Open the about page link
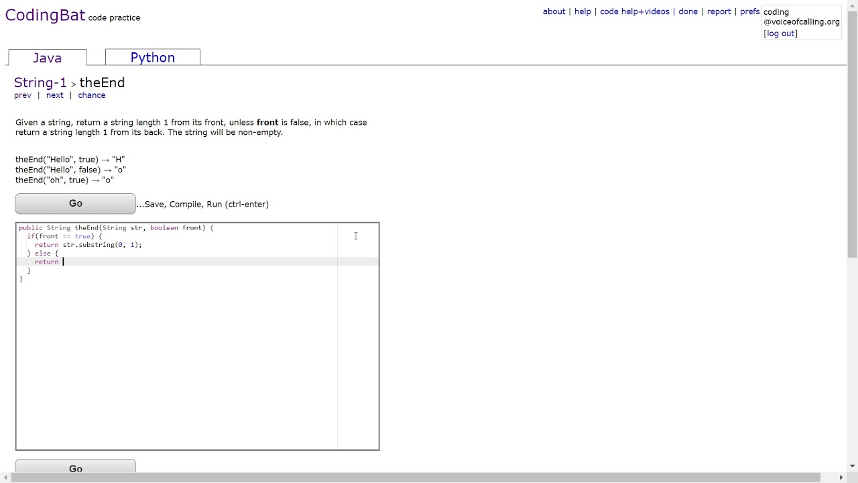858x483 pixels. (554, 11)
